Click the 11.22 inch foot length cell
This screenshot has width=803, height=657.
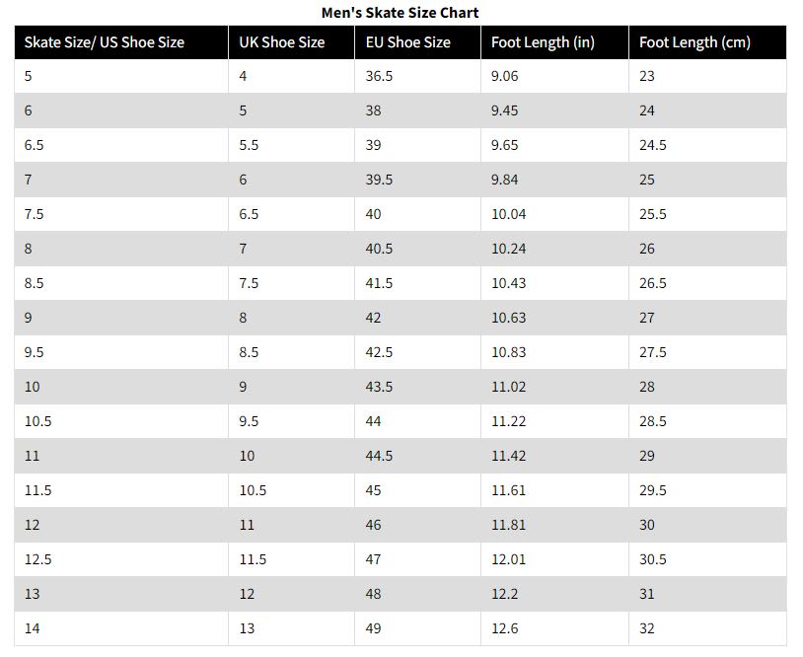click(x=554, y=421)
